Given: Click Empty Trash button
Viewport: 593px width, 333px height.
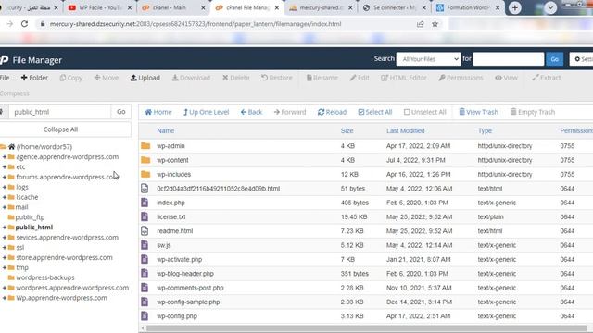Looking at the screenshot, I should pyautogui.click(x=533, y=112).
